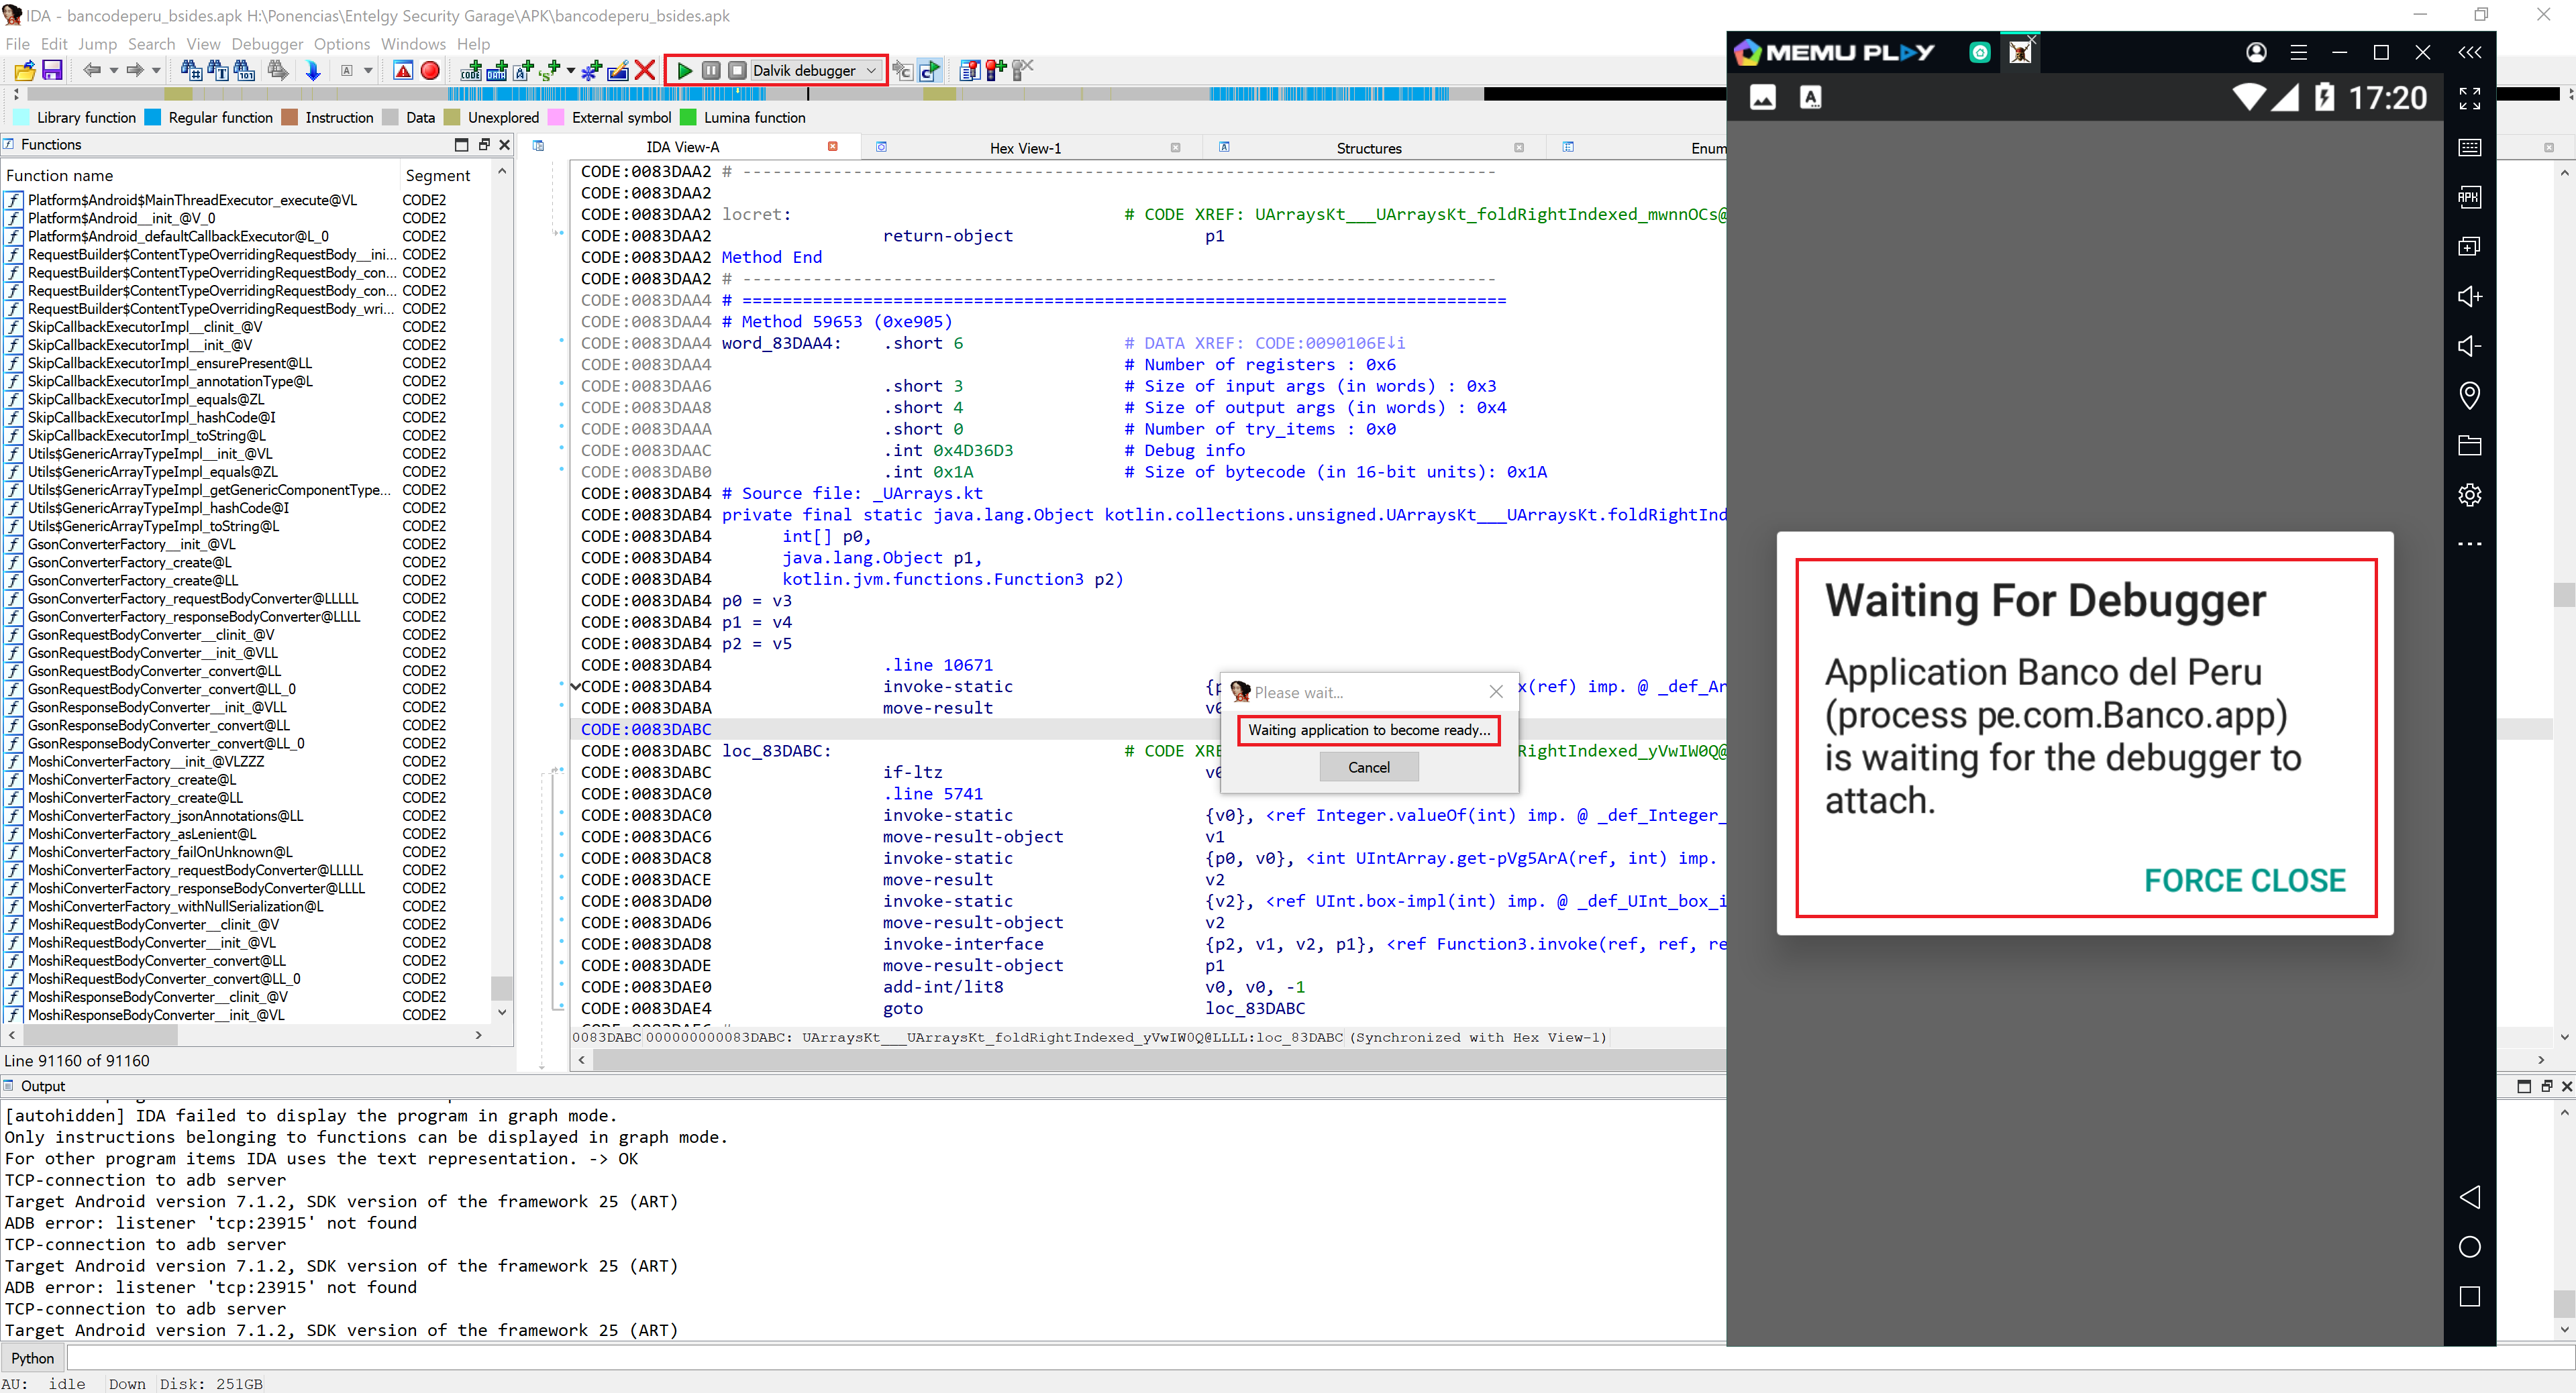
Task: Collapse MEmu sidebar with triple chevron
Action: pyautogui.click(x=2469, y=52)
